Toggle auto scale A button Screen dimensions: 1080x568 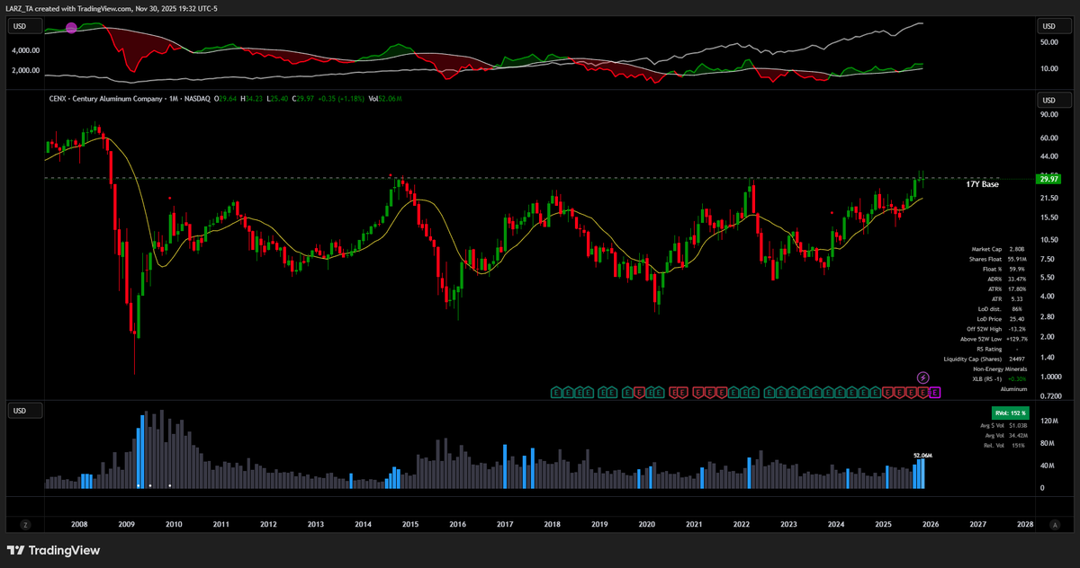(x=1055, y=524)
